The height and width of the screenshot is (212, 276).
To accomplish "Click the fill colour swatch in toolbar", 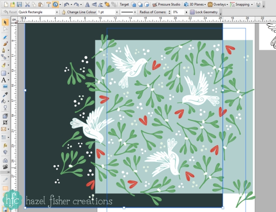I will coord(5,188).
